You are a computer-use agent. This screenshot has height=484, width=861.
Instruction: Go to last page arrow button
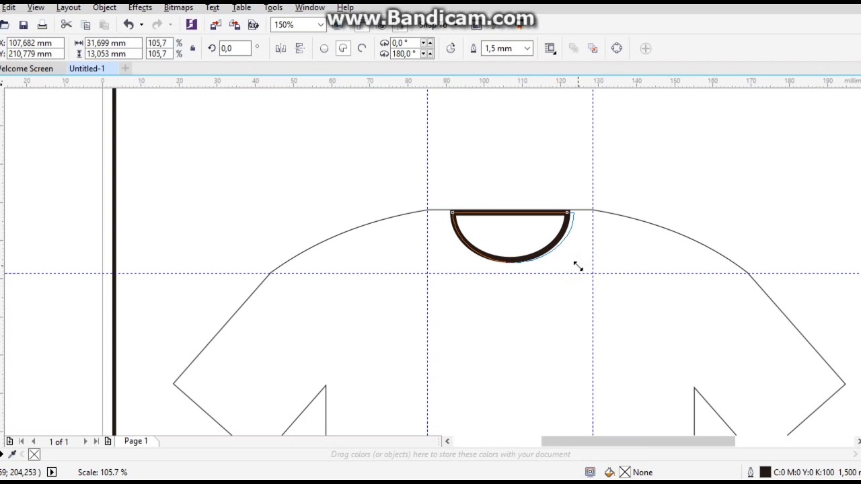96,441
